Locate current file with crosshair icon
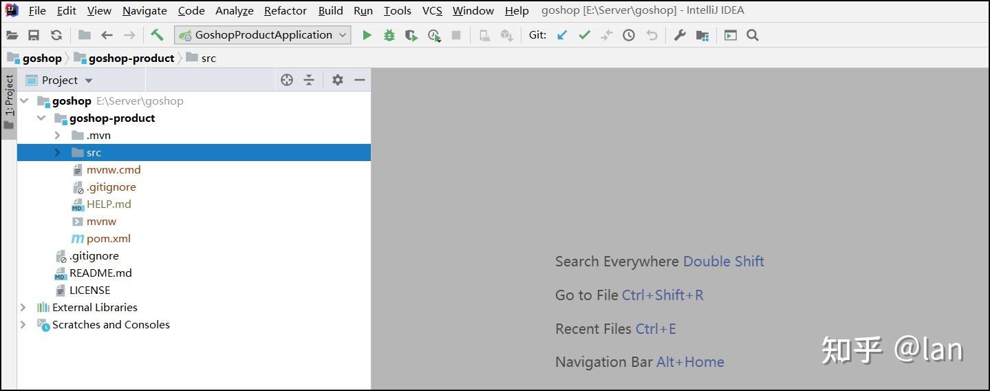This screenshot has width=990, height=391. point(287,80)
